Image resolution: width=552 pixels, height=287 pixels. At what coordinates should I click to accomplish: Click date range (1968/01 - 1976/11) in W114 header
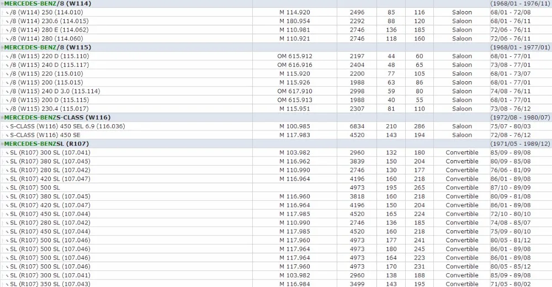[520, 3]
